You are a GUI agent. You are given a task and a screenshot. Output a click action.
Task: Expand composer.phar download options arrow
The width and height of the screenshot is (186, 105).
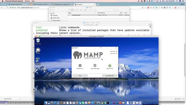[19, 99]
